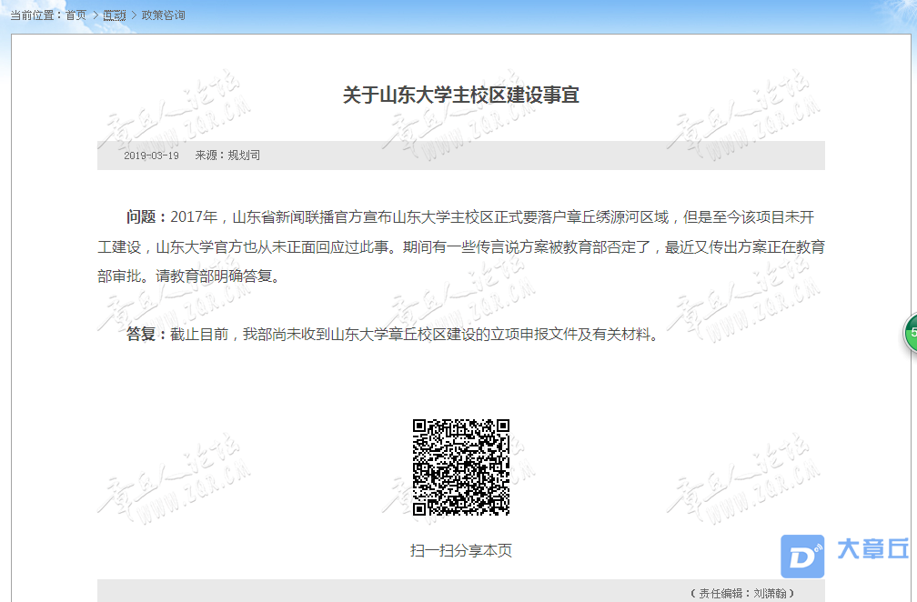Open the 政策咨询 breadcrumb link
Screen dimensions: 917x602
(163, 15)
